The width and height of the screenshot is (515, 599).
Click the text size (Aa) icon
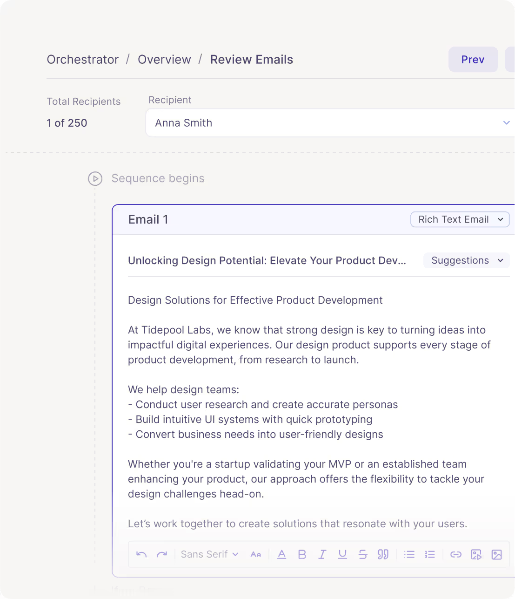click(x=256, y=554)
